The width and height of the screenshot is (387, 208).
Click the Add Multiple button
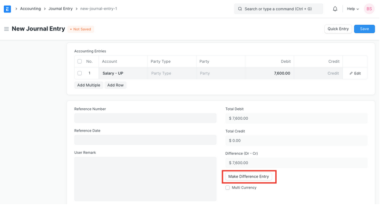click(88, 85)
